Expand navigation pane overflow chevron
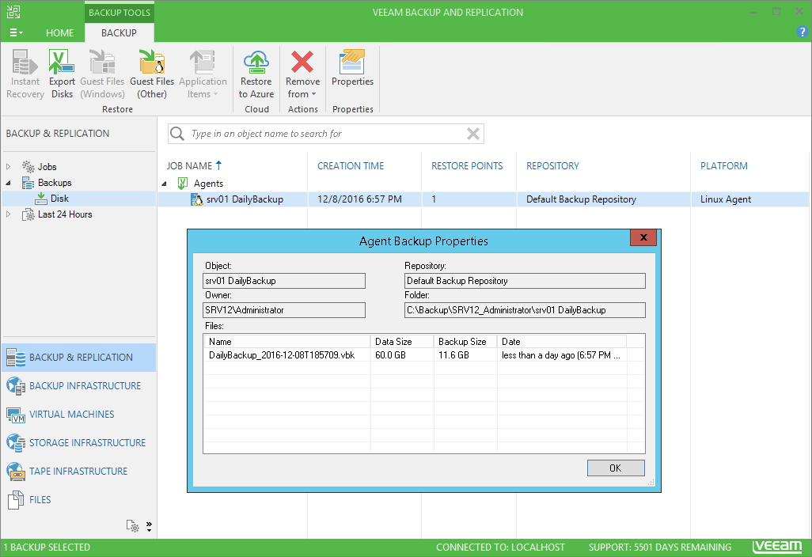The image size is (812, 557). point(149,526)
